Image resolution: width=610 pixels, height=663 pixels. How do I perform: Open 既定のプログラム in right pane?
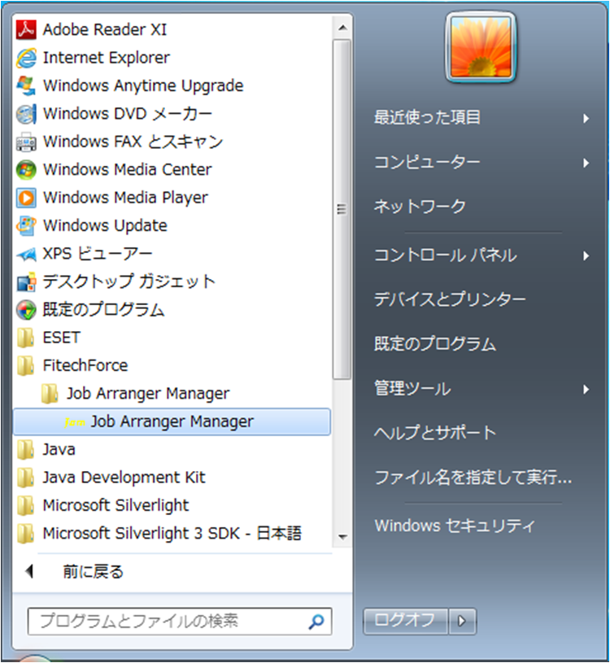[435, 344]
